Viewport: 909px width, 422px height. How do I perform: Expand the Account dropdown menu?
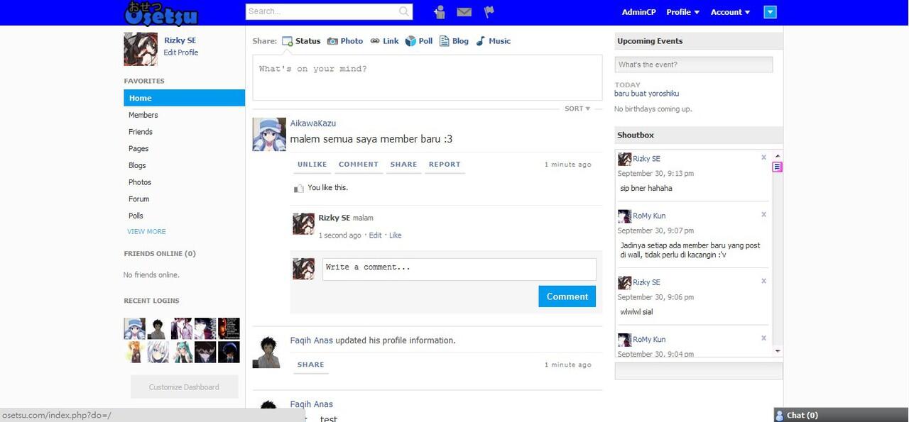click(x=730, y=12)
